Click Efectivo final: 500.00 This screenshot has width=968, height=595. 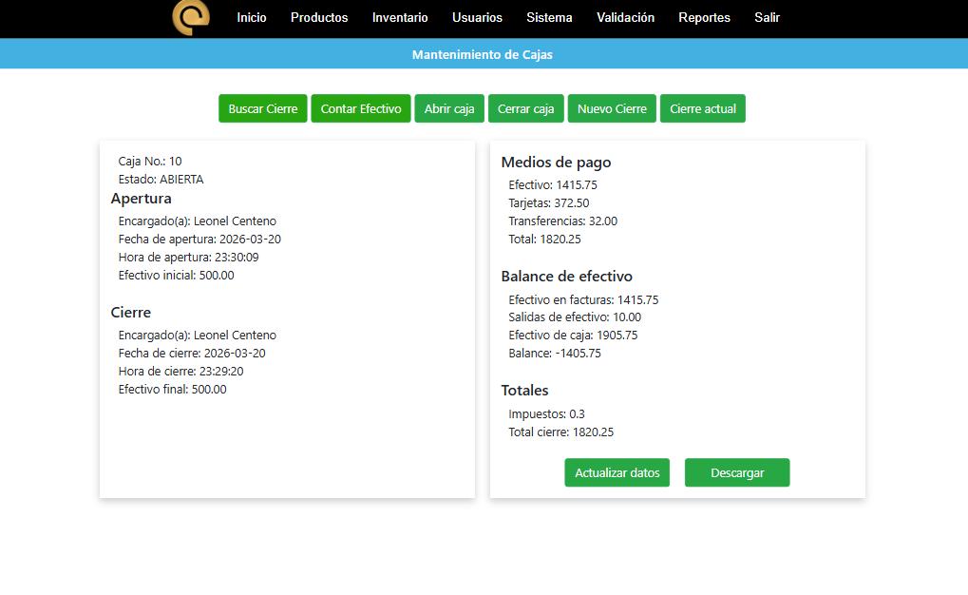pos(172,390)
